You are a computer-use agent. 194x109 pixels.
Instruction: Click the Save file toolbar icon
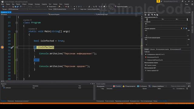coord(15,7)
